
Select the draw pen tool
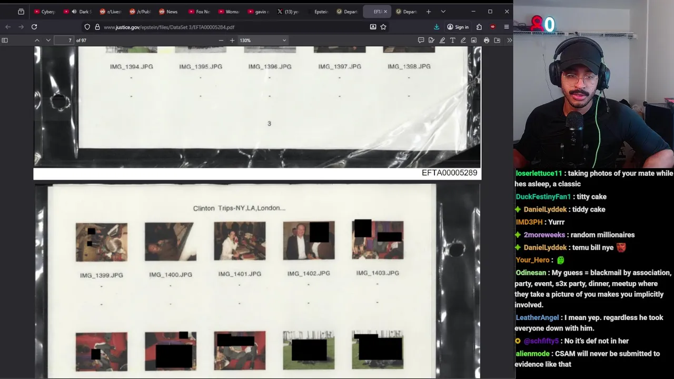(463, 41)
